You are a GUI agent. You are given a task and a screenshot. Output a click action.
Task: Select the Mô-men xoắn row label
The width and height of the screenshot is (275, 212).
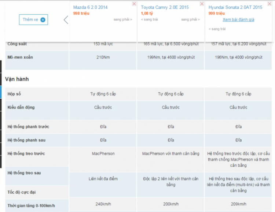tap(20, 57)
